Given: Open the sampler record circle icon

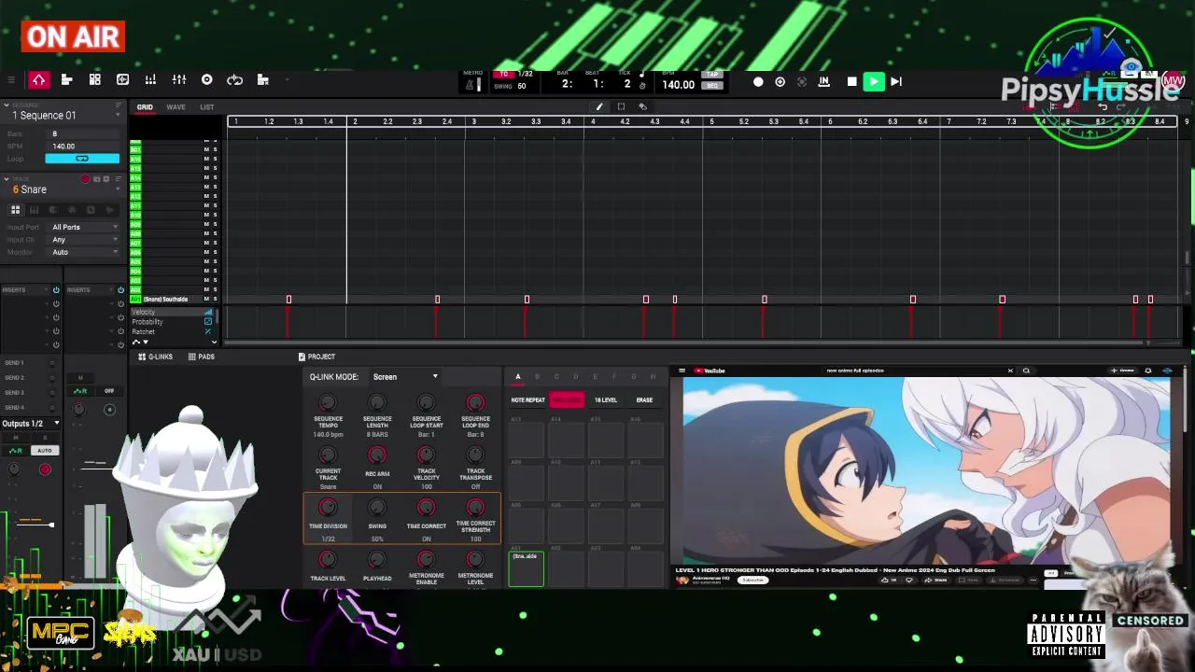Looking at the screenshot, I should 207,80.
